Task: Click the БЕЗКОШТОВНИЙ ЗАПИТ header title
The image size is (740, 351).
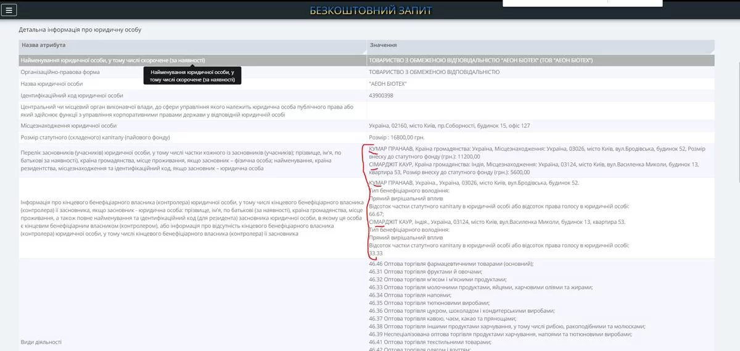Action: tap(371, 10)
